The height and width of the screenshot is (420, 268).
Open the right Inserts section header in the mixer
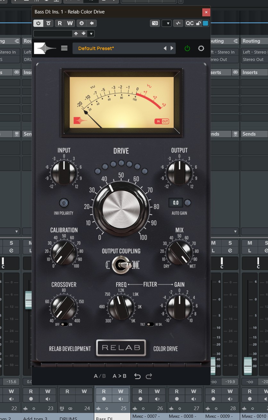point(254,72)
